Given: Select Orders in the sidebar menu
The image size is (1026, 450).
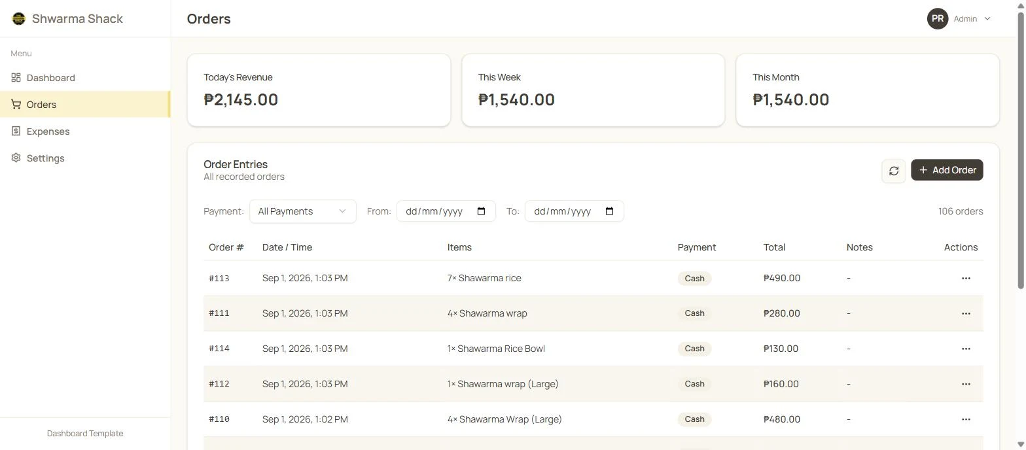Looking at the screenshot, I should click(85, 105).
